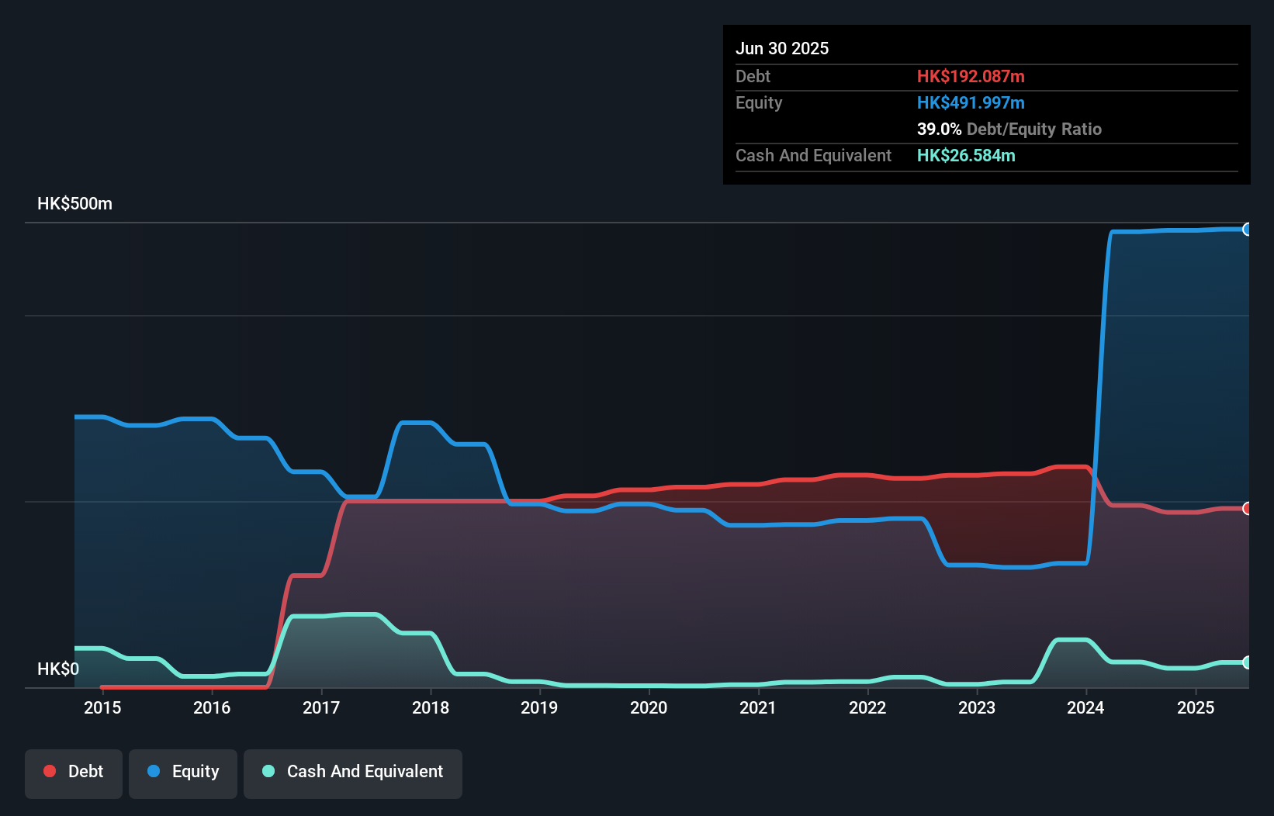
Task: Click the teal HK$26.584m cash figure
Action: [966, 155]
